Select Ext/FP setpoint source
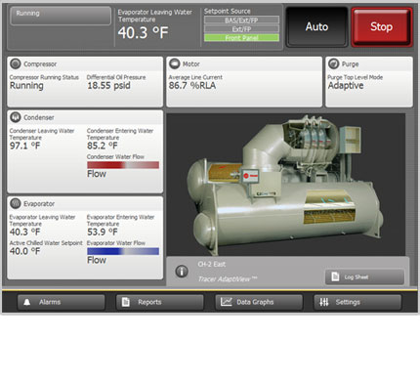The height and width of the screenshot is (381, 420). point(241,29)
